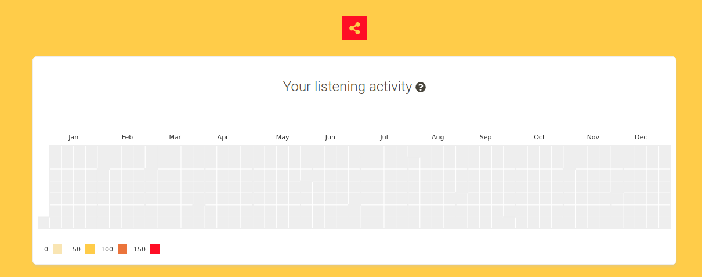Click the Sep month label
Image resolution: width=702 pixels, height=277 pixels.
pos(486,138)
